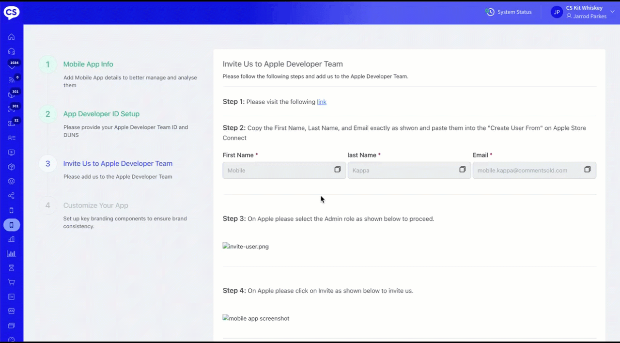The height and width of the screenshot is (343, 620).
Task: Open the video player icon in the sidebar
Action: 12,152
